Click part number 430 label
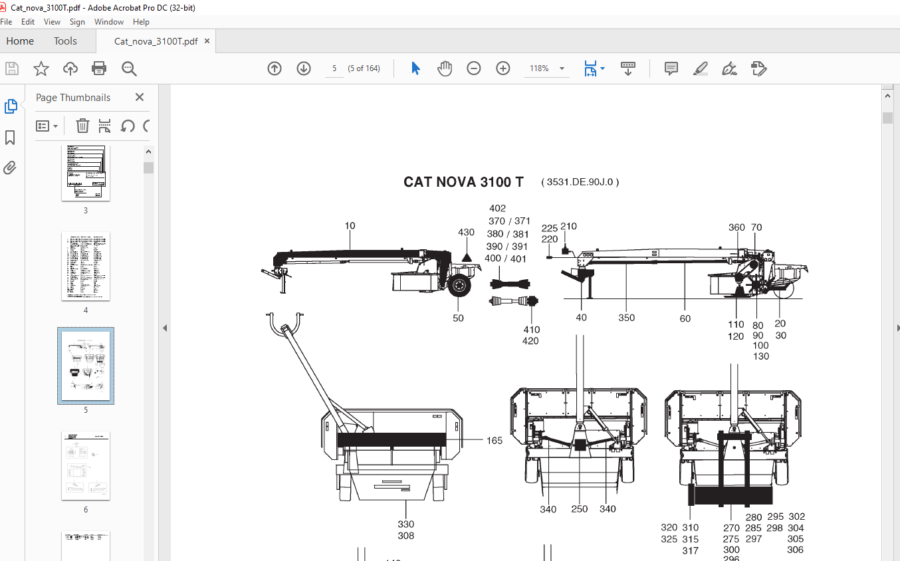Viewport: 900px width, 561px height. [x=467, y=232]
